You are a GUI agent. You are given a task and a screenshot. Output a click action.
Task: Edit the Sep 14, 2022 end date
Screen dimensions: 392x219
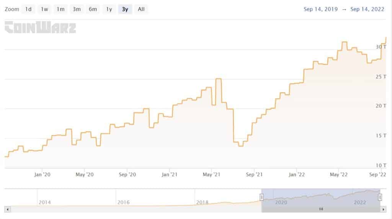[x=367, y=9]
